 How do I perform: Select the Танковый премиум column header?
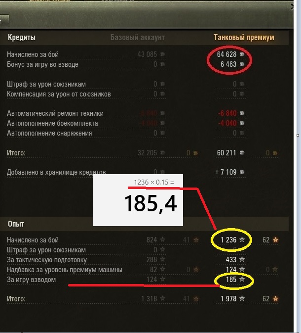pos(244,37)
